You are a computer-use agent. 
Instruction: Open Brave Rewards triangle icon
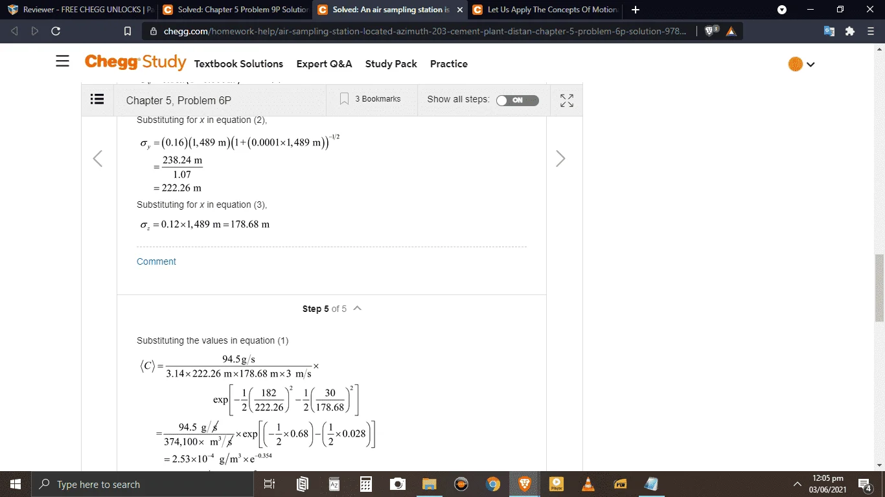pos(731,31)
